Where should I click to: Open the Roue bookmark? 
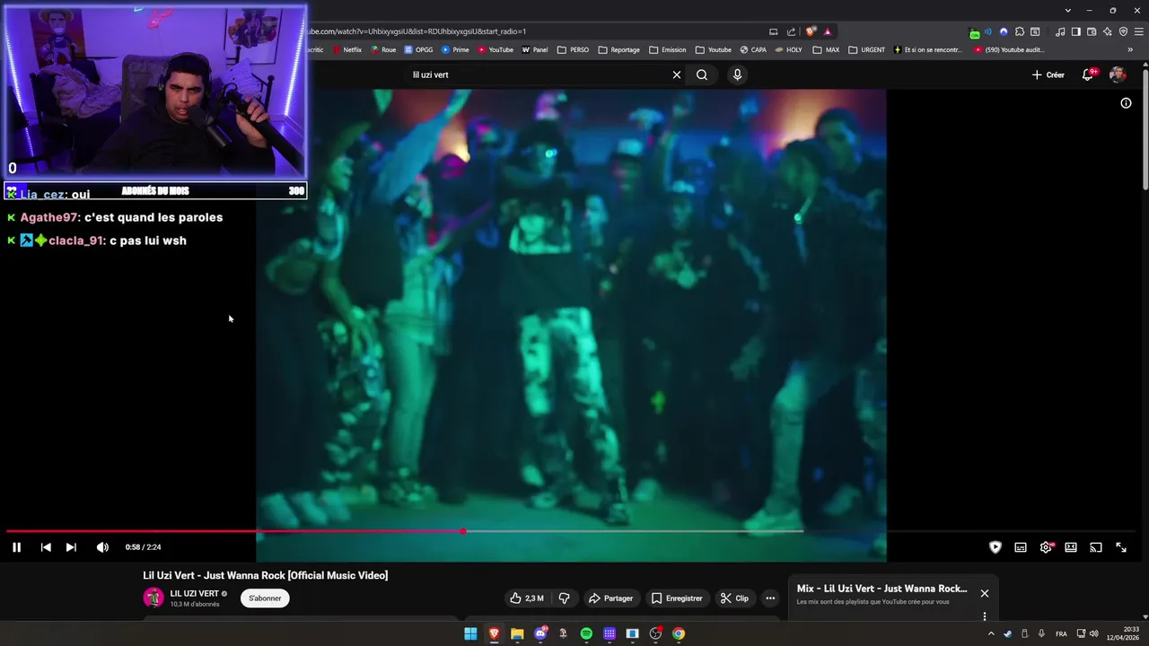click(x=383, y=50)
